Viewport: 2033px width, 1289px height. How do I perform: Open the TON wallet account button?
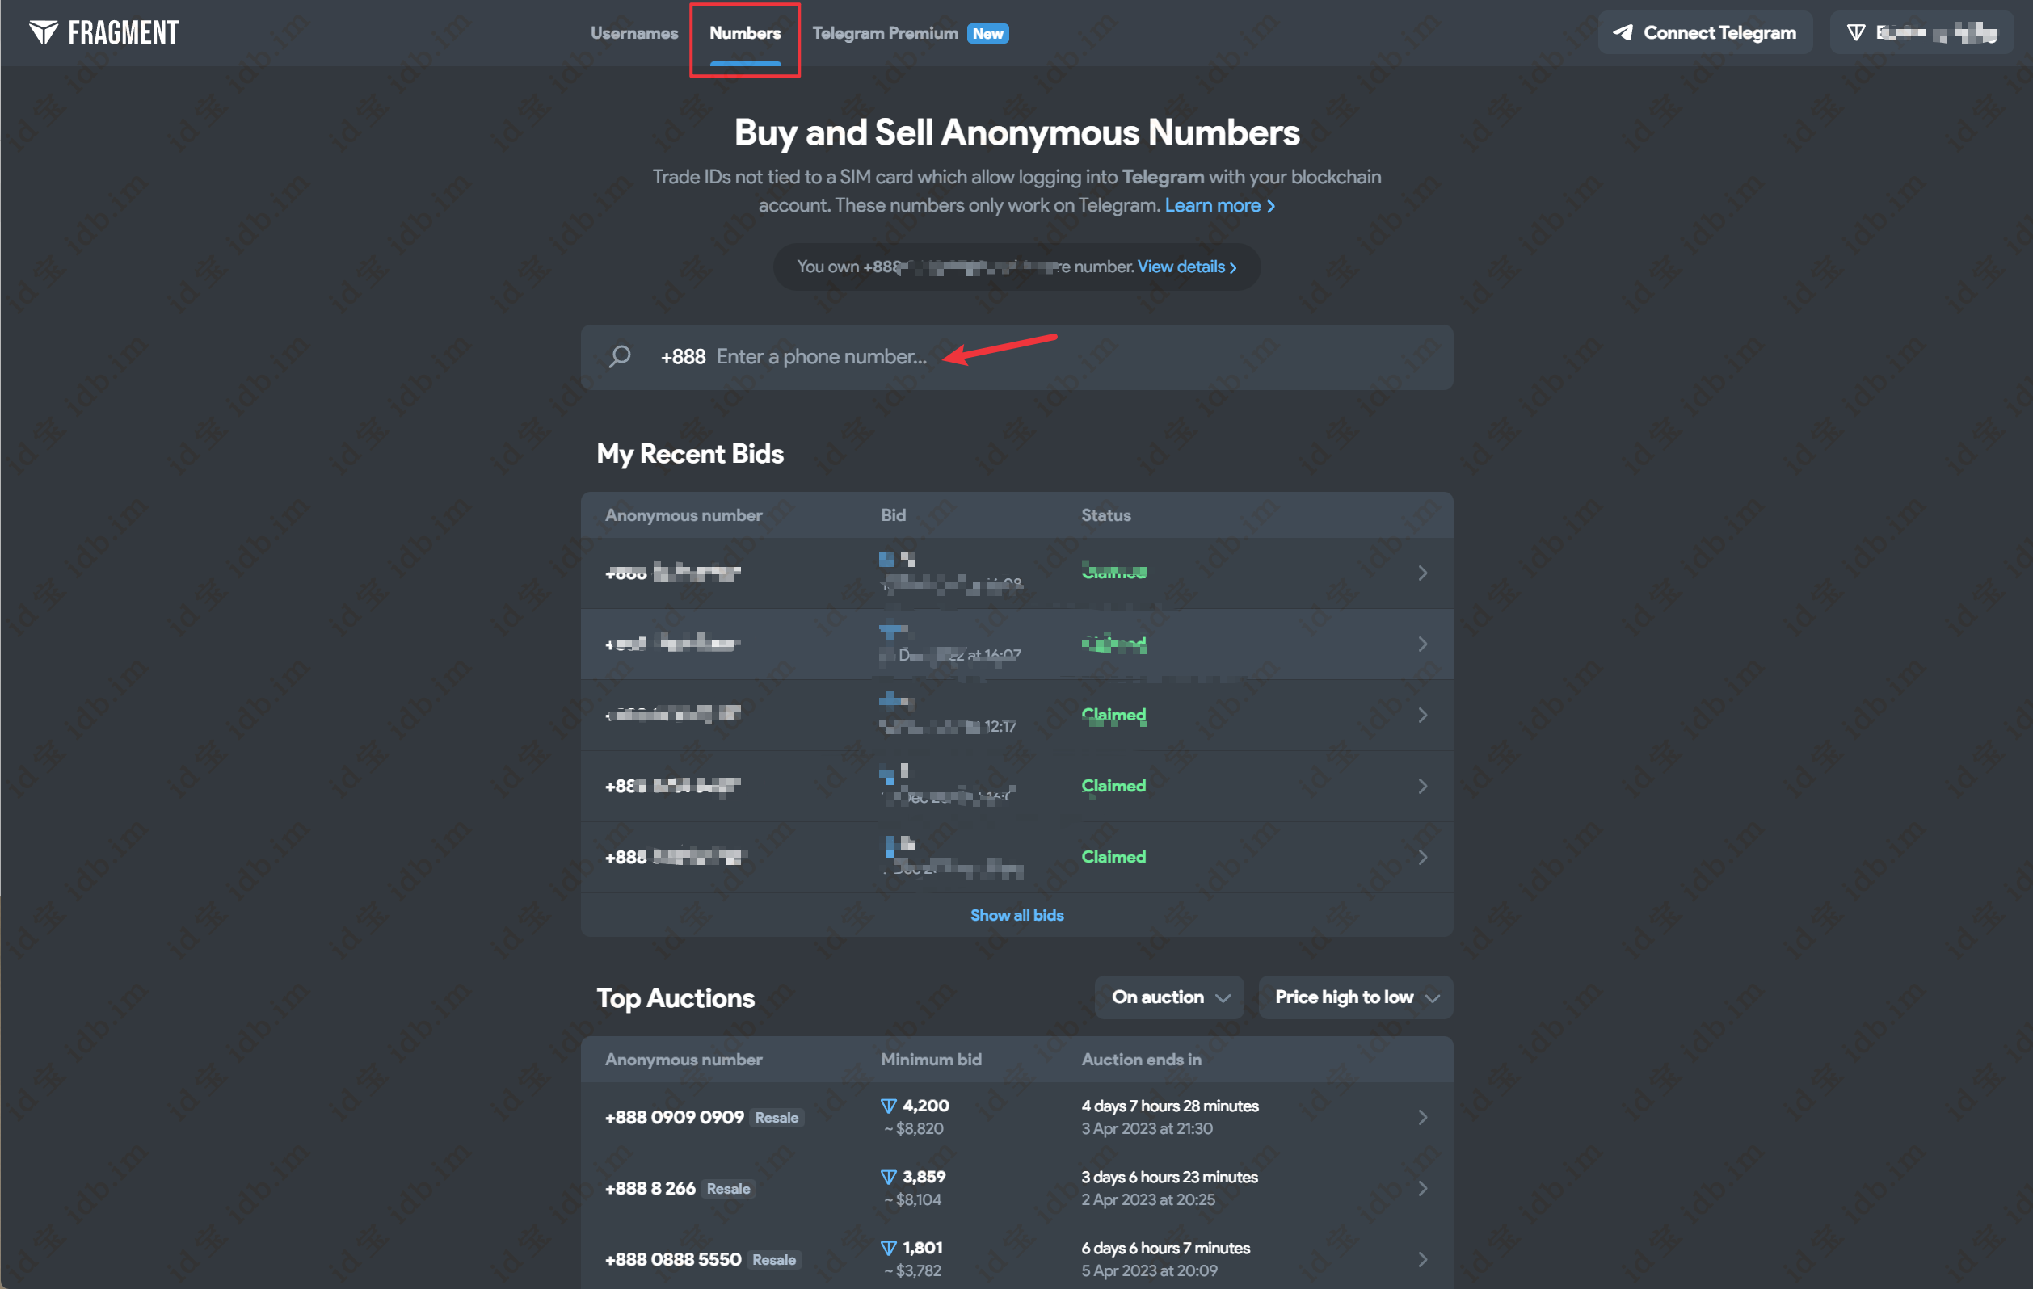tap(1921, 33)
